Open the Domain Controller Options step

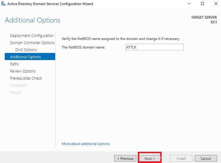(32, 43)
